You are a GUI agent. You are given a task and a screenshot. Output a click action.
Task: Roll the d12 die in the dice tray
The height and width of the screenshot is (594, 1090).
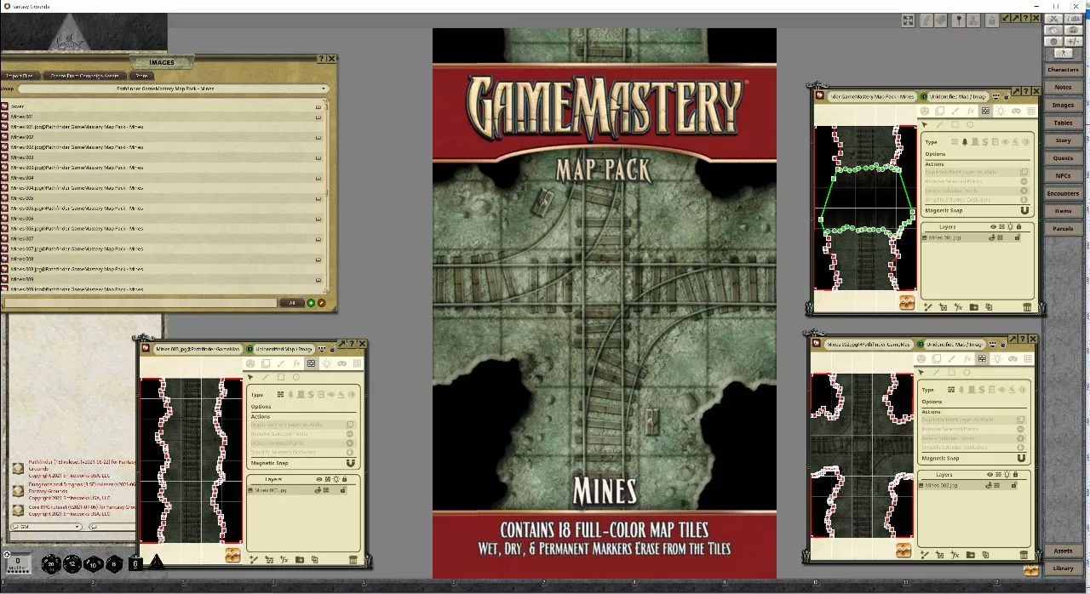tap(72, 563)
